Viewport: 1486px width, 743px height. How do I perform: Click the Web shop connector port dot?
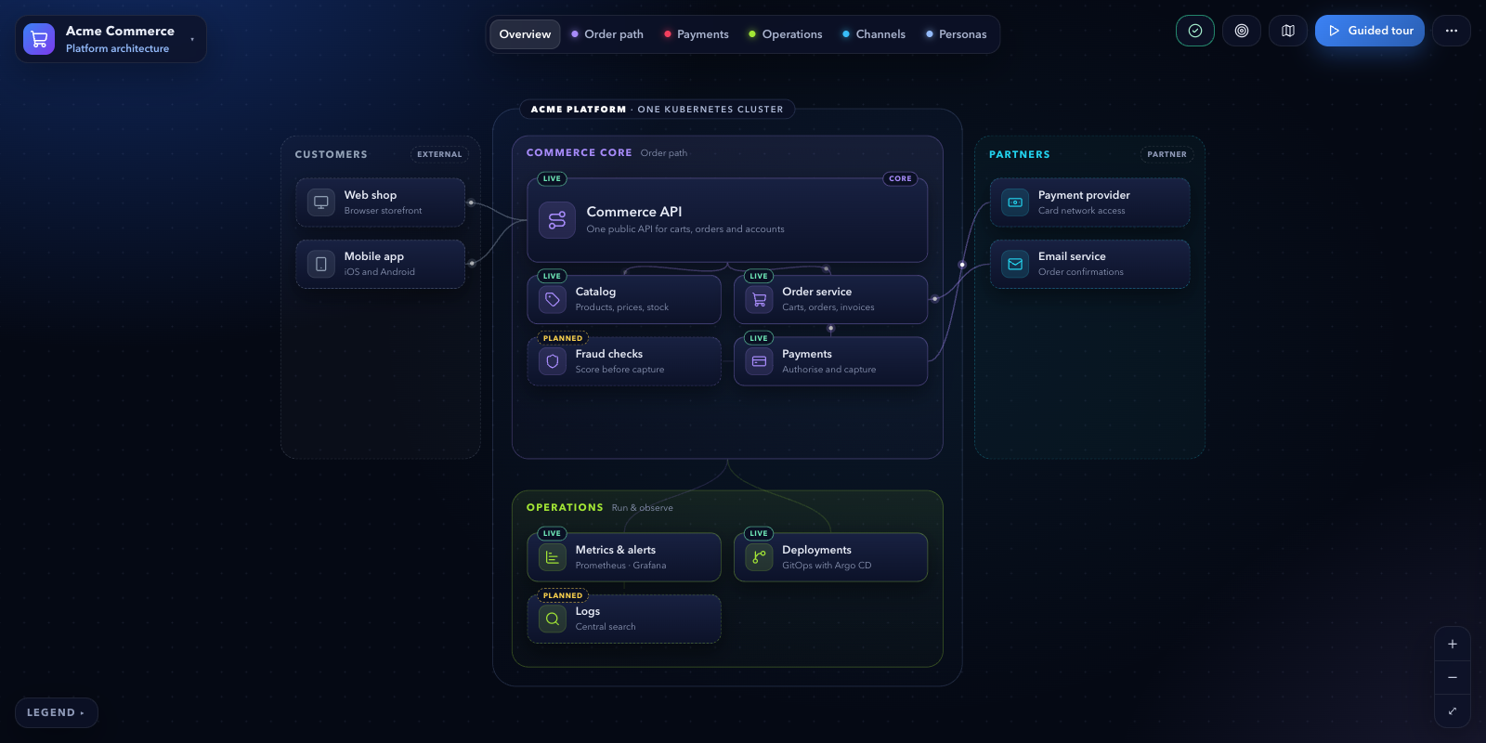pyautogui.click(x=471, y=202)
